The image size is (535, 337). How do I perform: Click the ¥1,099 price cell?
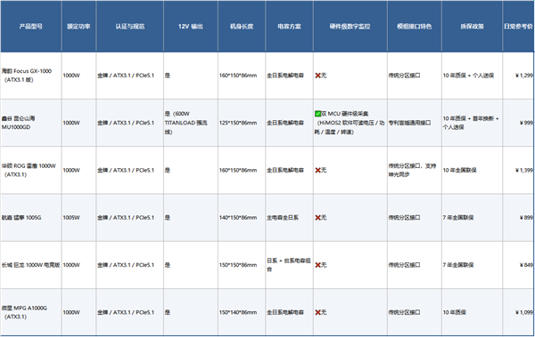tap(519, 312)
